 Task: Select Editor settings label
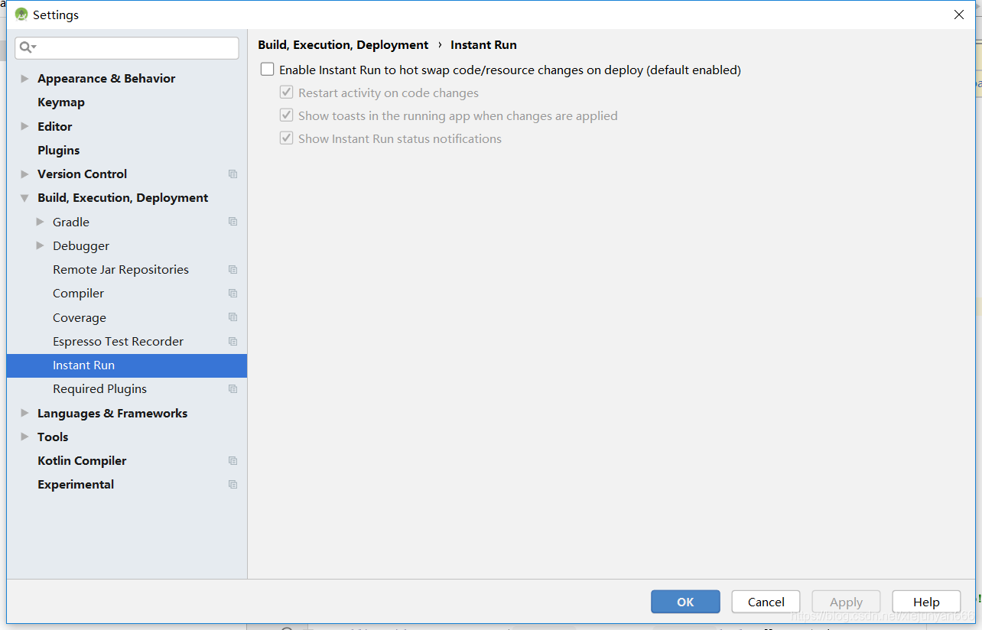pyautogui.click(x=55, y=127)
